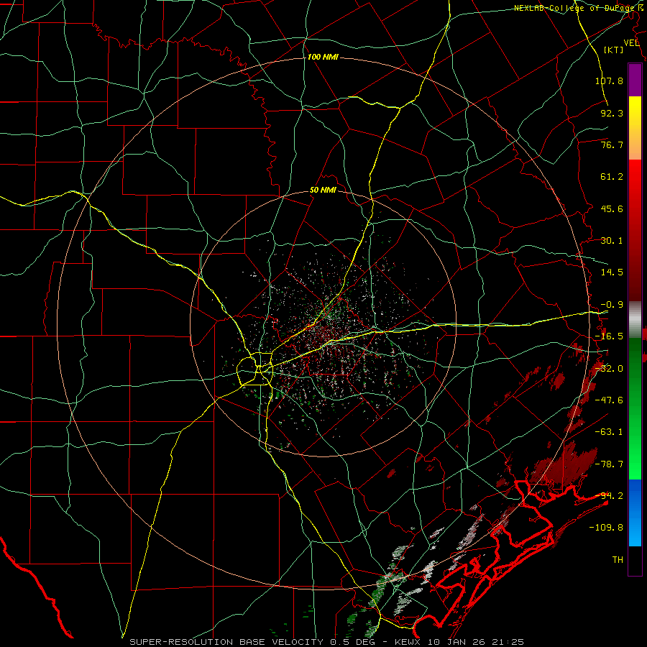Click the -16.5 legend value
Image resolution: width=647 pixels, height=647 pixels.
[x=609, y=336]
